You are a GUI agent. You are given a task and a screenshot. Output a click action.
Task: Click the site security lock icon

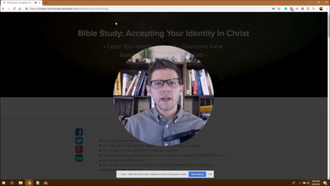click(x=26, y=9)
